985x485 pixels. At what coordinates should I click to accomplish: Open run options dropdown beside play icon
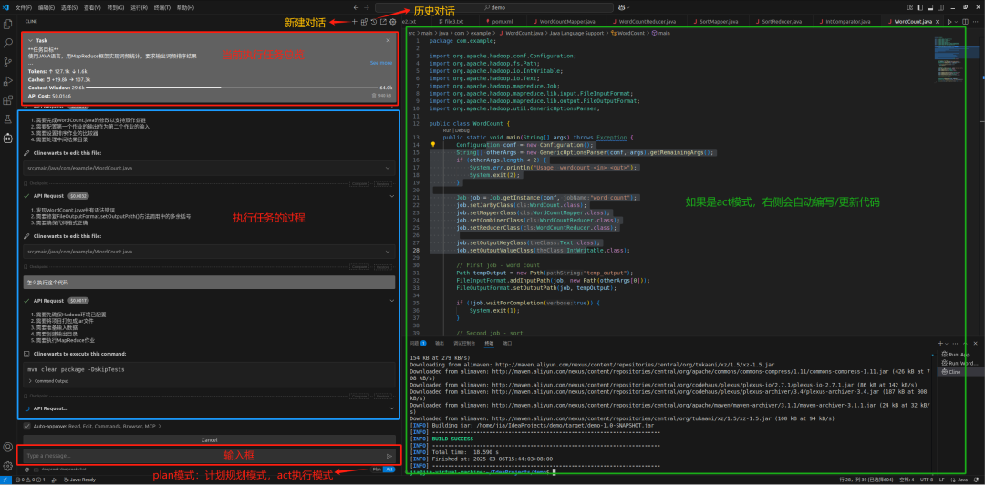pyautogui.click(x=957, y=21)
